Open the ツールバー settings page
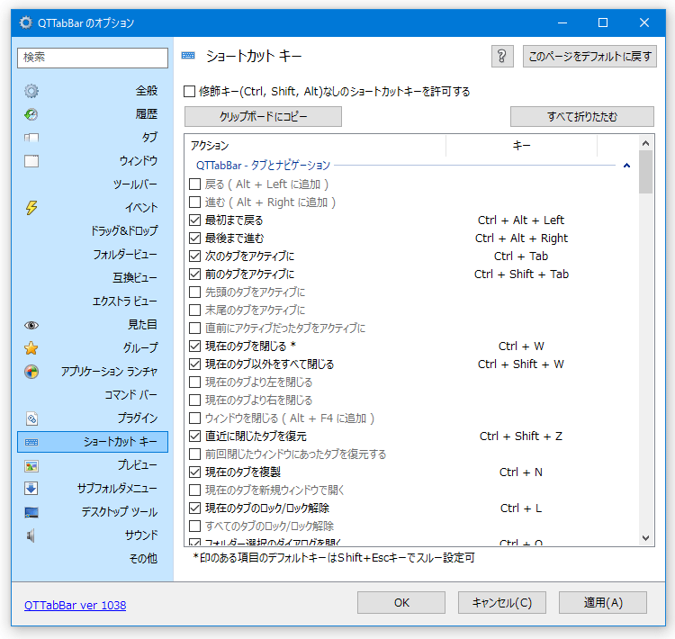 pyautogui.click(x=93, y=184)
